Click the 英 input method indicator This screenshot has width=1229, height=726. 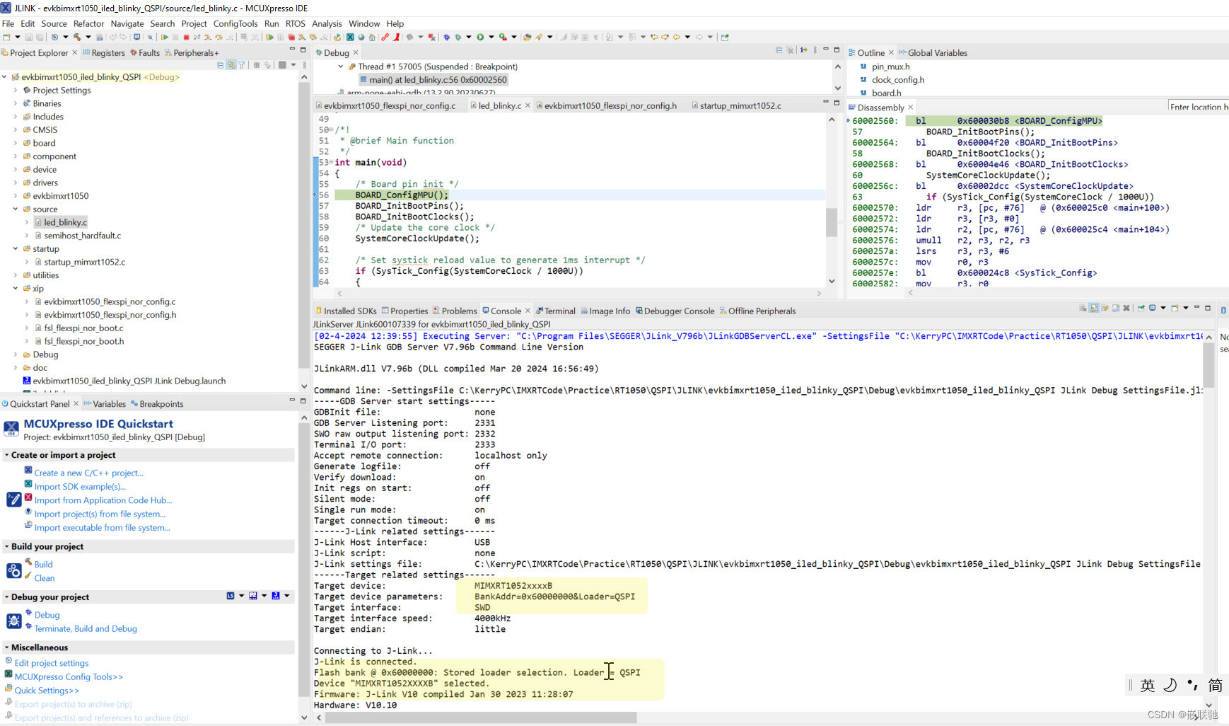[x=1148, y=685]
